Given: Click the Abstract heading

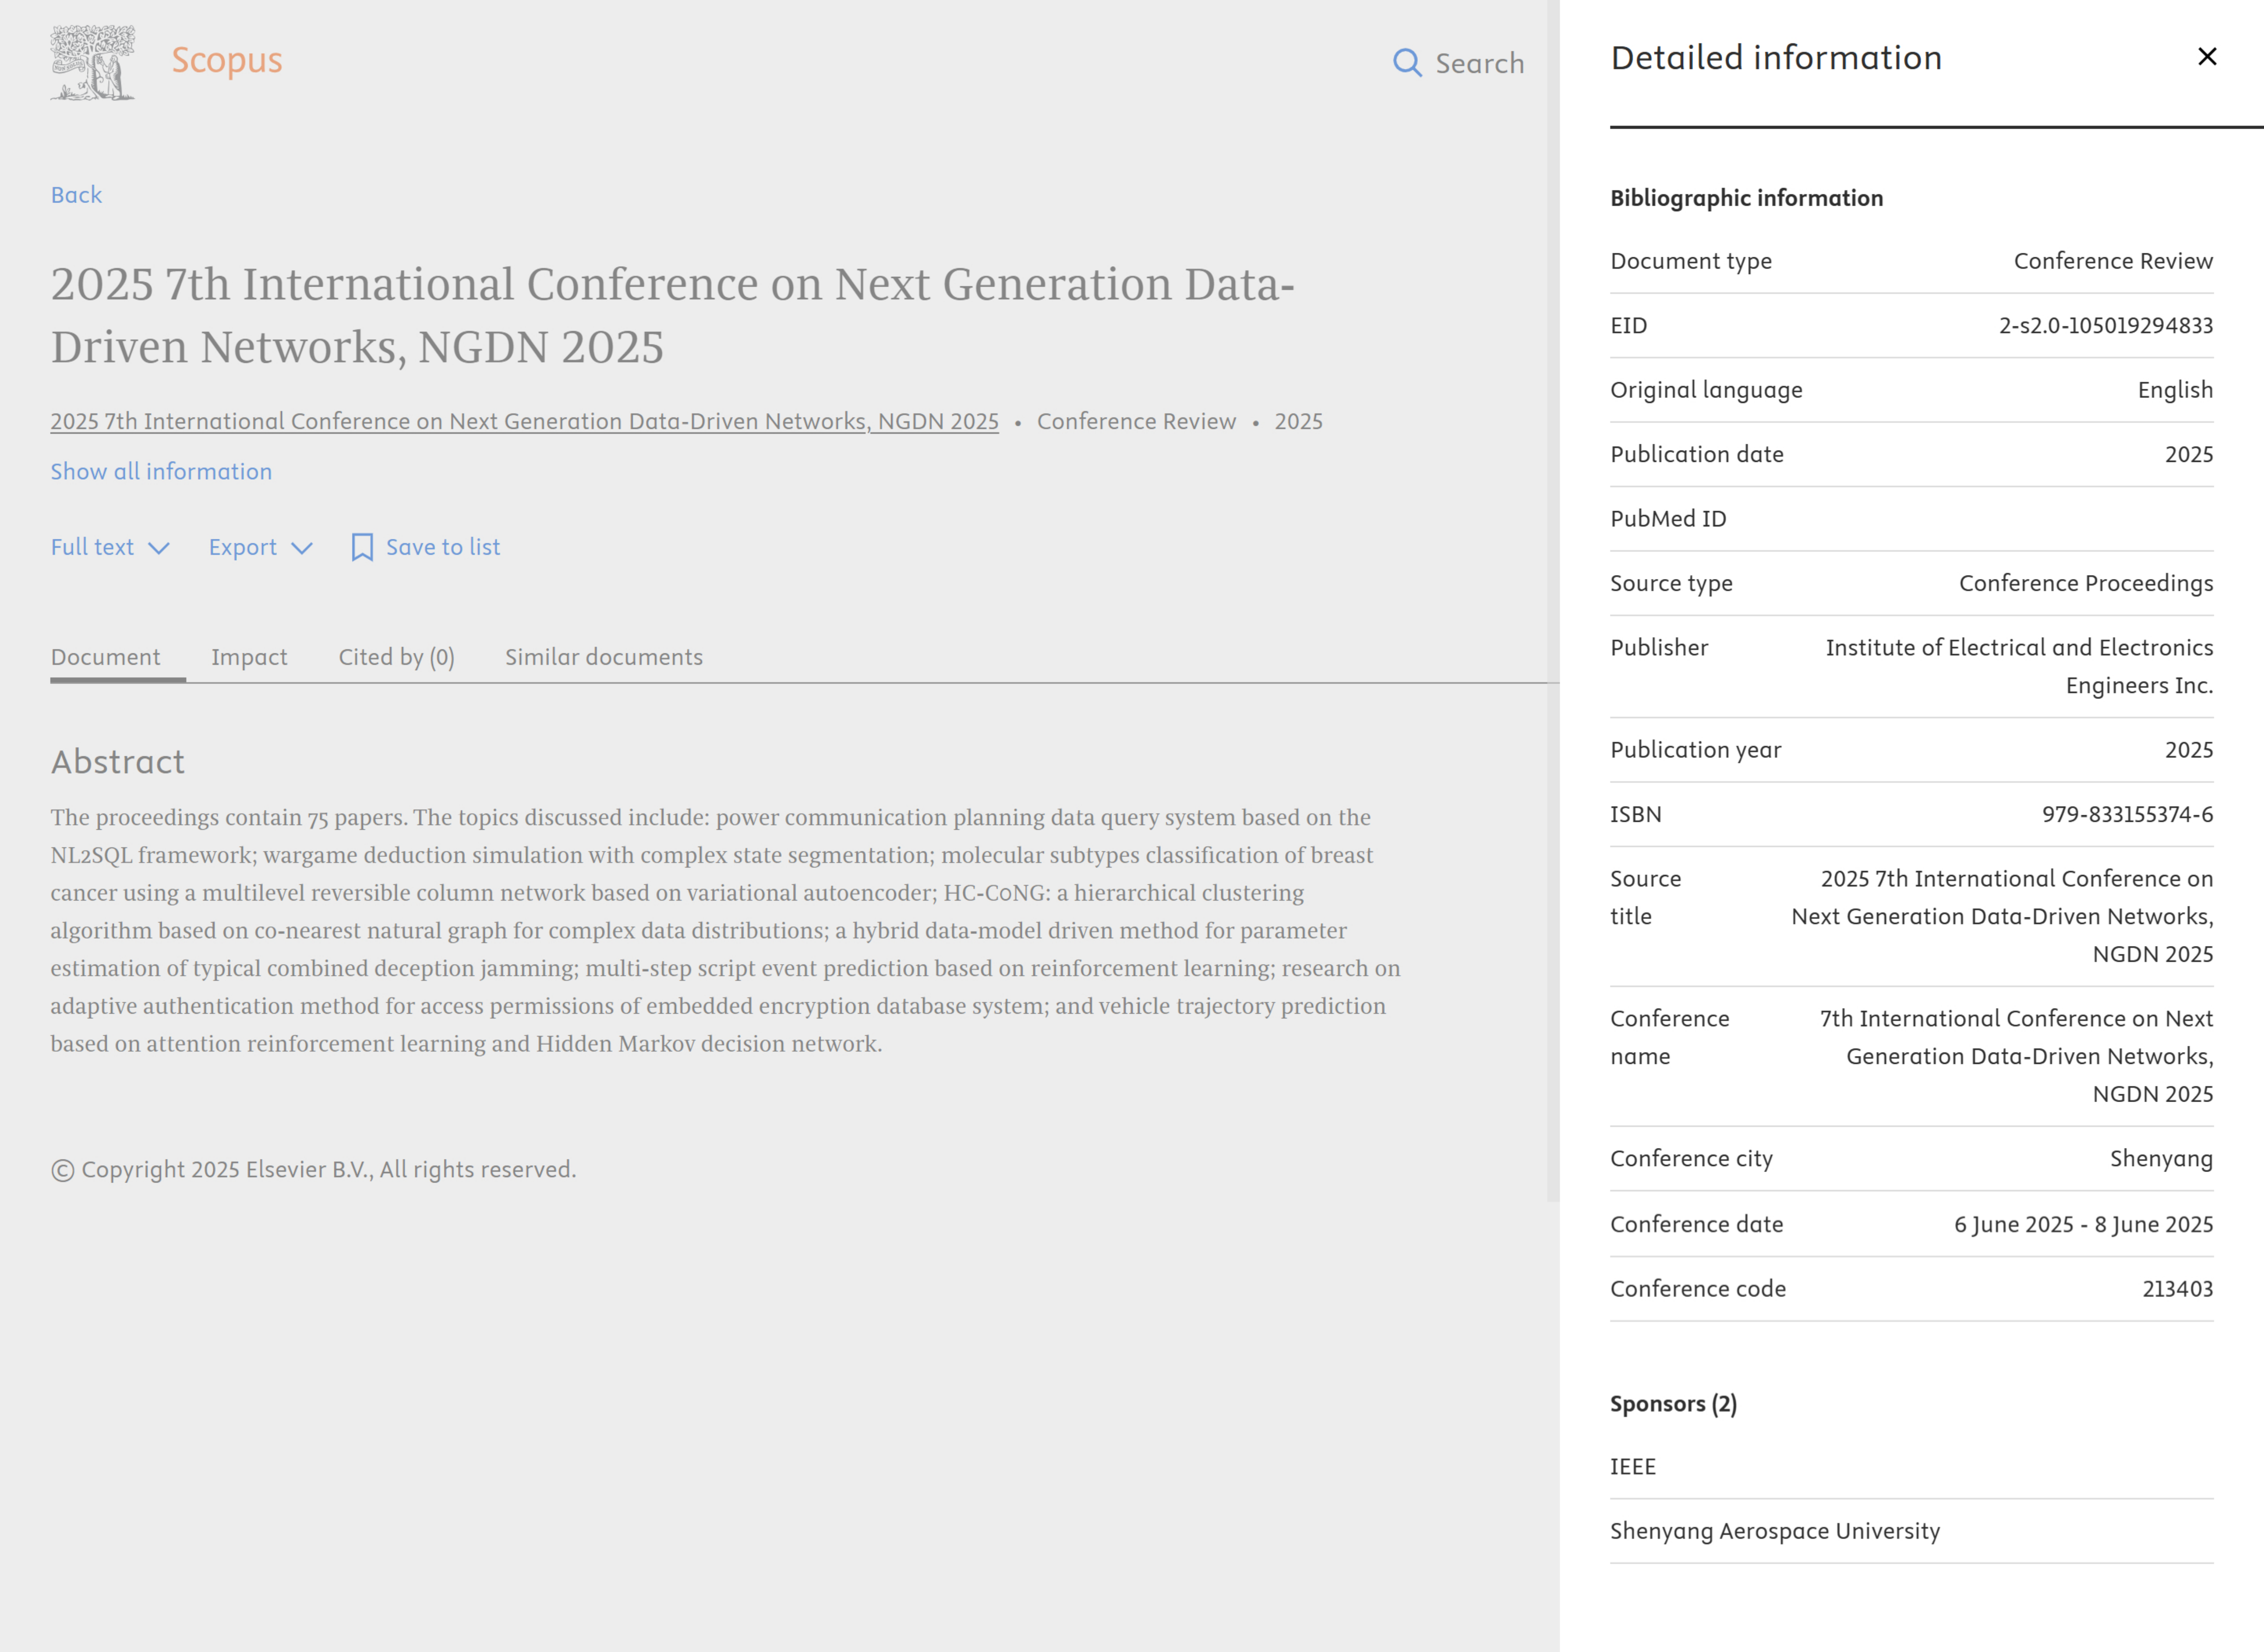Looking at the screenshot, I should click(118, 762).
